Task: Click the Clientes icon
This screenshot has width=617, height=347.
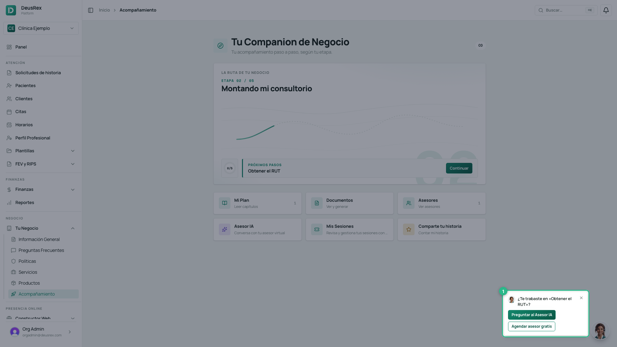Action: (9, 99)
